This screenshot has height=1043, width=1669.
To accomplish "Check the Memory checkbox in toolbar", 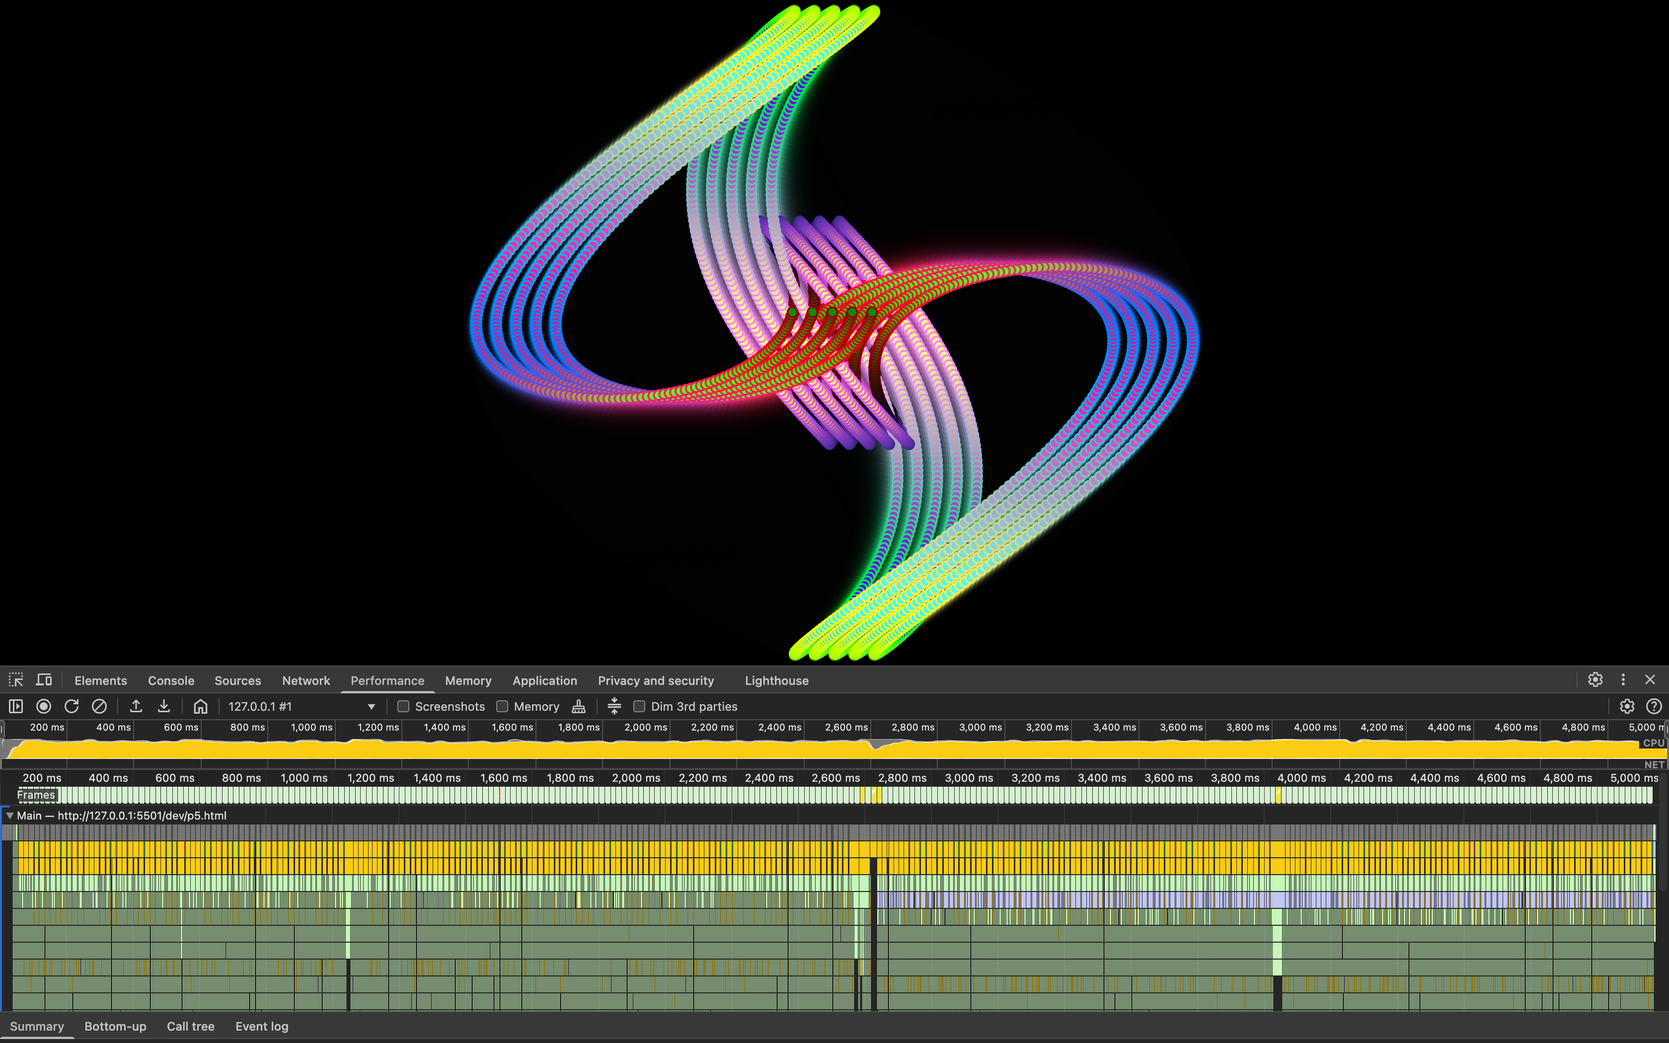I will coord(503,706).
